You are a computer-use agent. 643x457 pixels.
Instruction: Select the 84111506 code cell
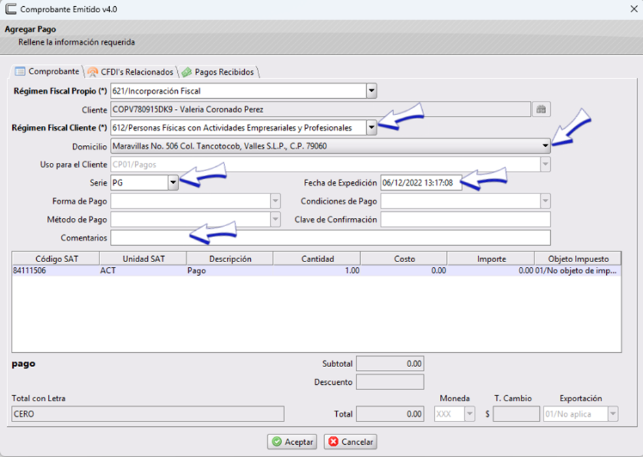56,270
